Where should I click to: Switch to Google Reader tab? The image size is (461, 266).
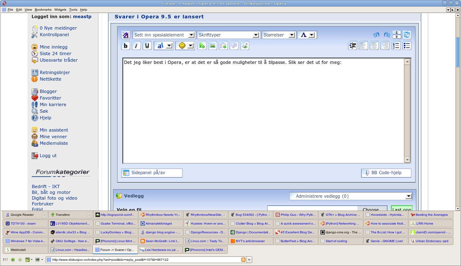(x=25, y=215)
